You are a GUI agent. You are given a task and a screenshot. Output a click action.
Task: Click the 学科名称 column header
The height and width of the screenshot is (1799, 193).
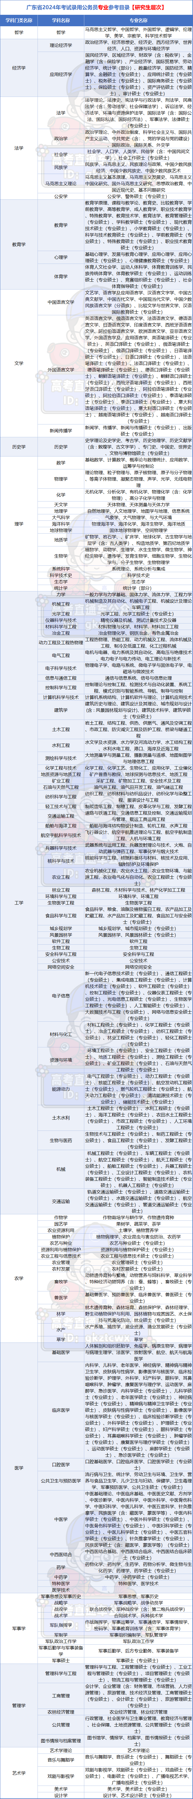61,21
